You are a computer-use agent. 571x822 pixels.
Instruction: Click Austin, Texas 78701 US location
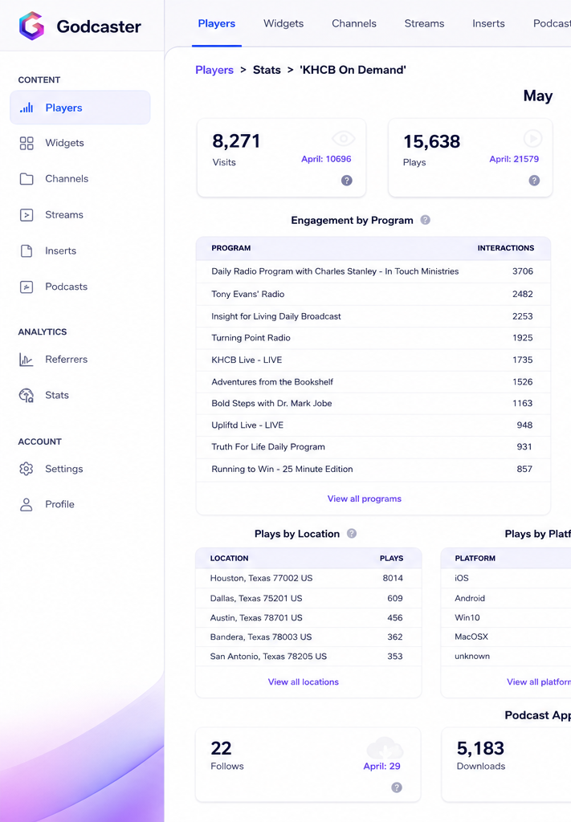(x=308, y=617)
